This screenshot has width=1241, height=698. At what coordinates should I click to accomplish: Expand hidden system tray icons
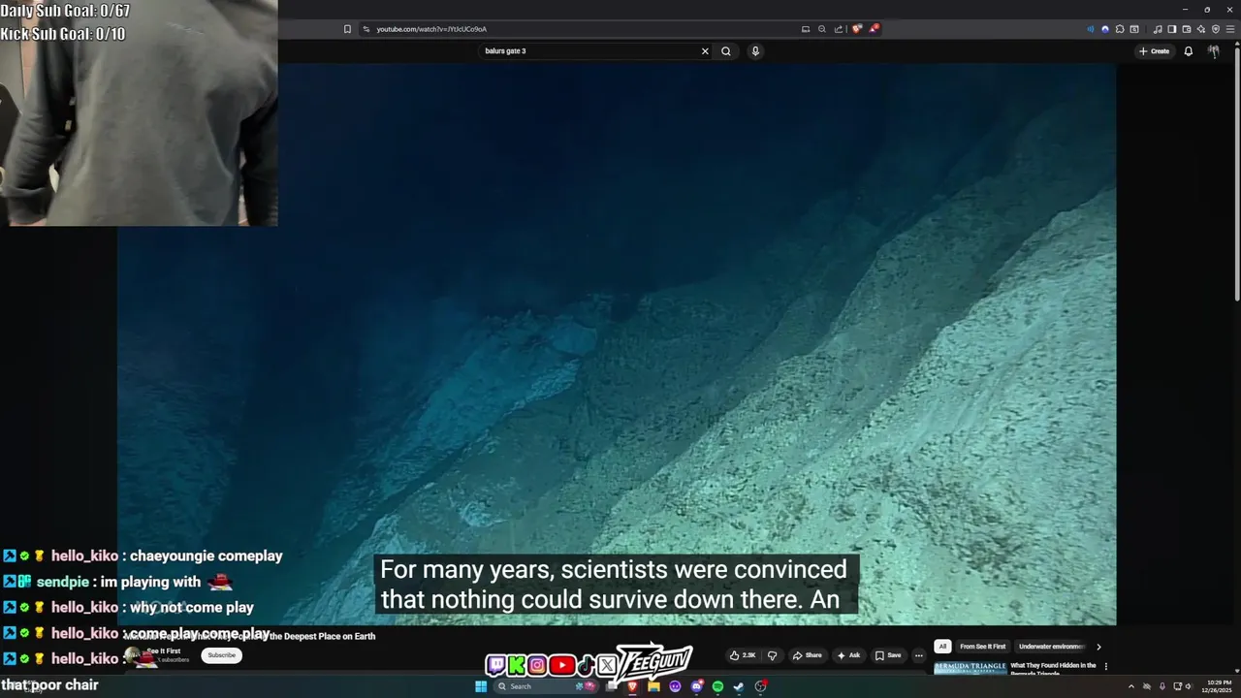pos(1131,686)
